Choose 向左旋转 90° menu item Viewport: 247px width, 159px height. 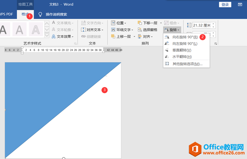click(x=186, y=44)
